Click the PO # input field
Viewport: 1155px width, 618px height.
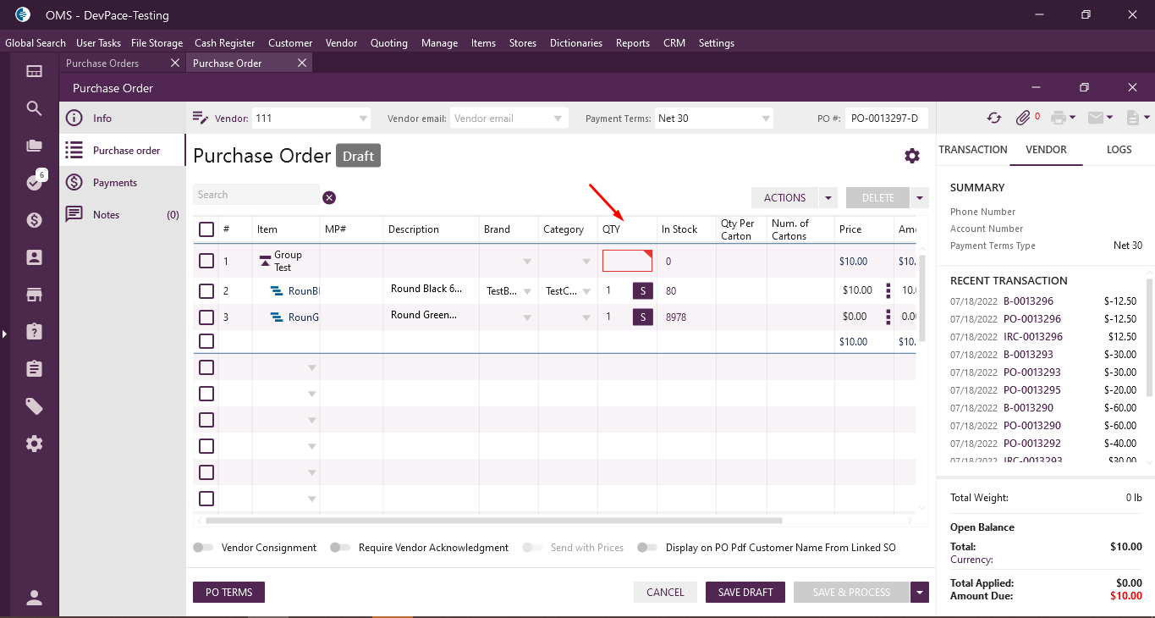[887, 119]
